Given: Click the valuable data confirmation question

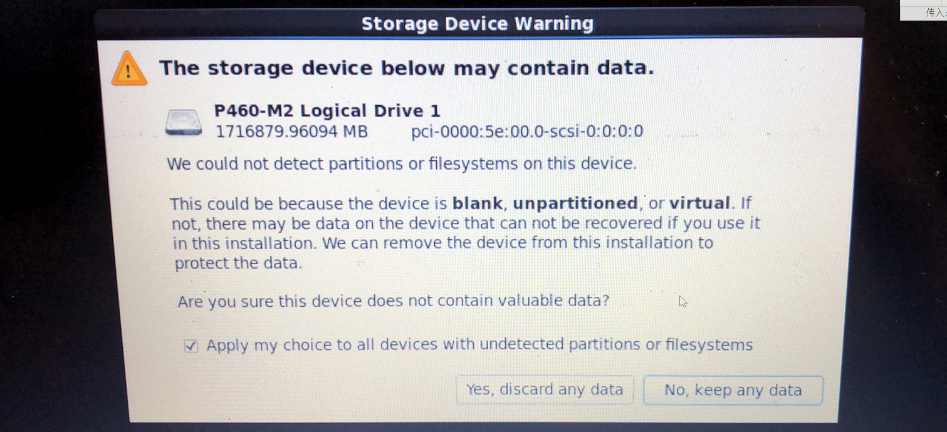Looking at the screenshot, I should [393, 301].
